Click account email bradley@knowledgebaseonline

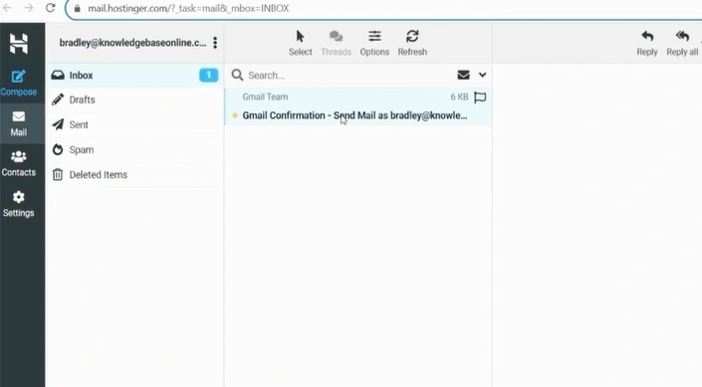(x=133, y=43)
